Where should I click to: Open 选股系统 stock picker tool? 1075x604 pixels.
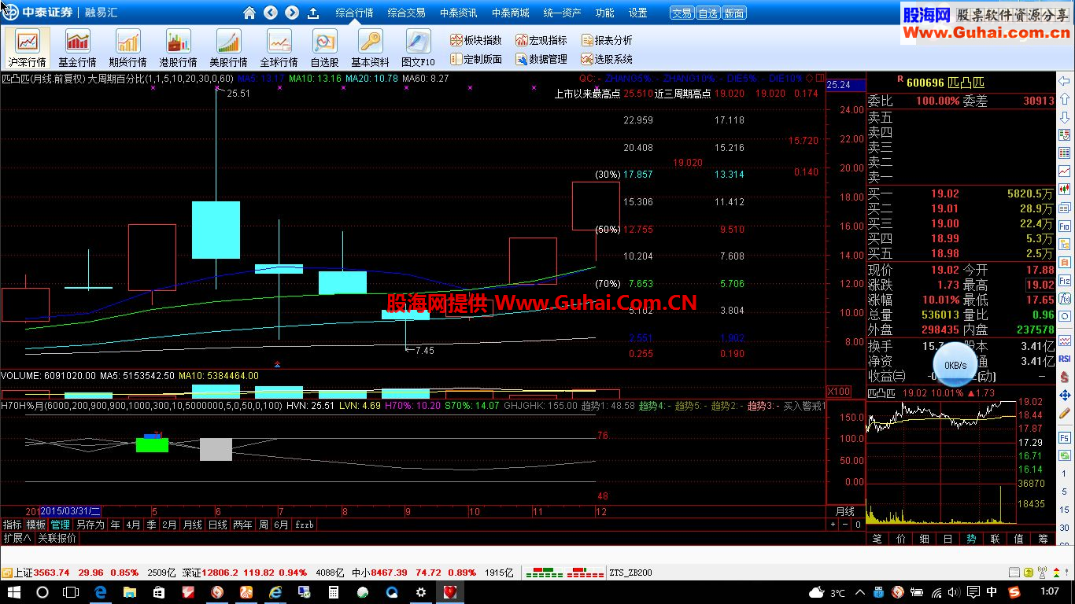pos(607,59)
